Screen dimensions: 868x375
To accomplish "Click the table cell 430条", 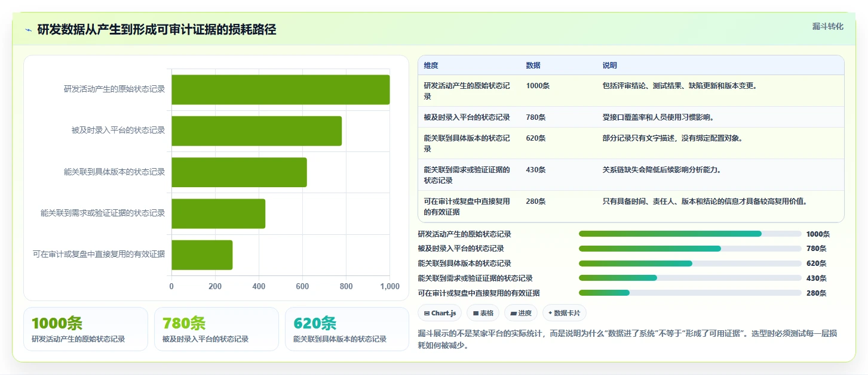I will click(536, 170).
